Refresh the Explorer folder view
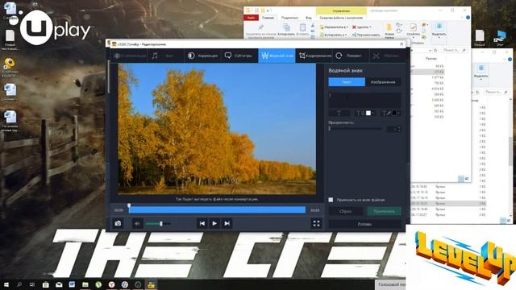516x290 pixels. [x=435, y=50]
